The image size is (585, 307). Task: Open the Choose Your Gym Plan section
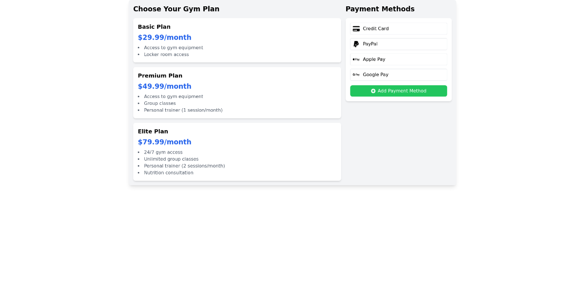click(x=176, y=9)
